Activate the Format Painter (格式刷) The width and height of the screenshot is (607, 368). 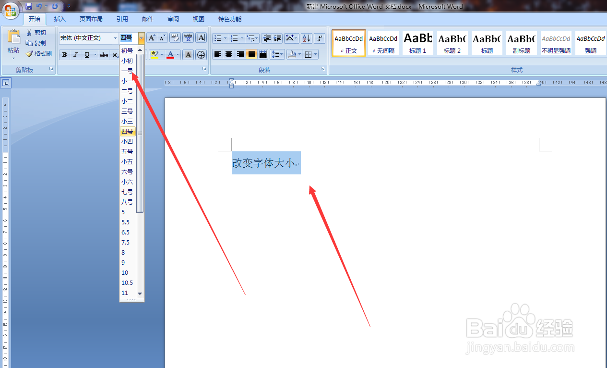click(38, 54)
